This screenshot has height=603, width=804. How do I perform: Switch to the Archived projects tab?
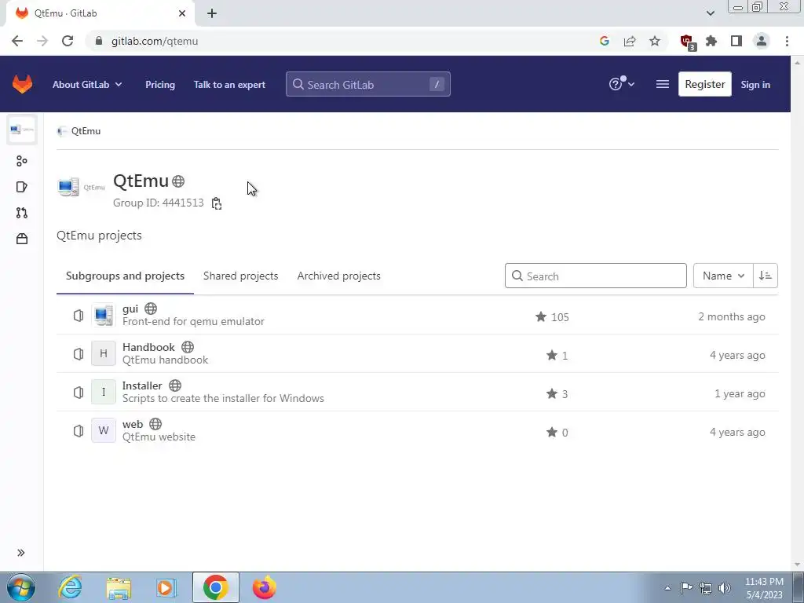339,276
